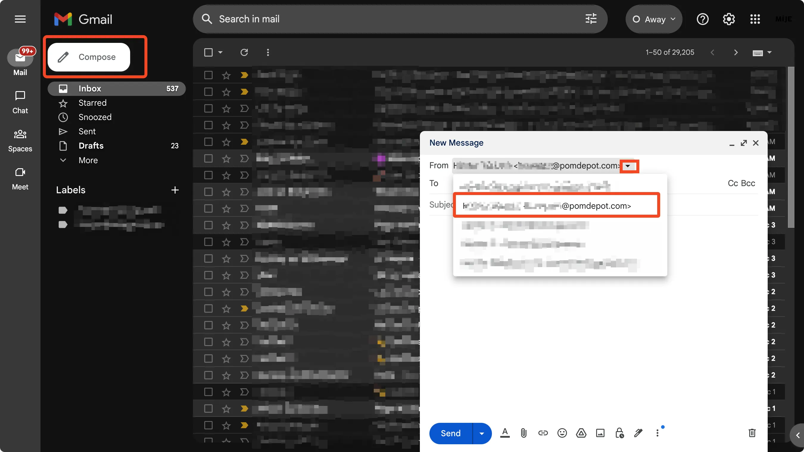Open formatting options icon

(x=505, y=433)
